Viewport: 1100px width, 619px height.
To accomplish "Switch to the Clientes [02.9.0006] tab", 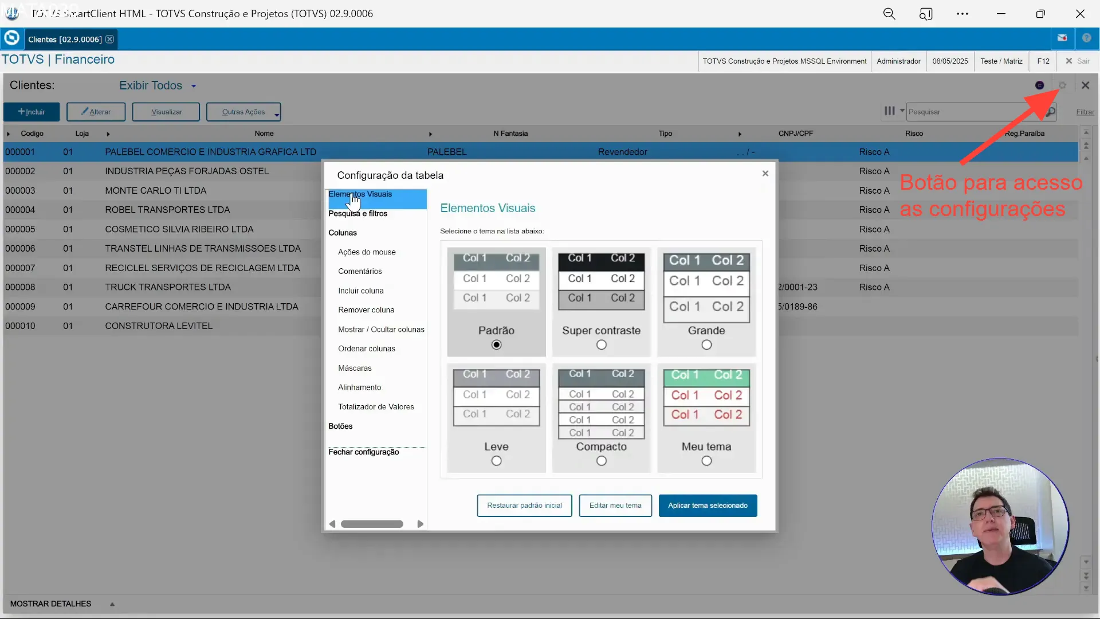I will tap(65, 39).
